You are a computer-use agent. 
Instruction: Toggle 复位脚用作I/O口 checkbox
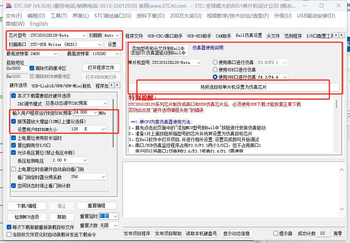pos(13,145)
